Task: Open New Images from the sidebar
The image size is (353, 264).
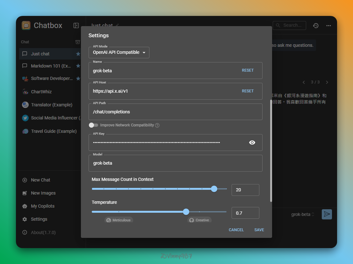Action: [43, 193]
